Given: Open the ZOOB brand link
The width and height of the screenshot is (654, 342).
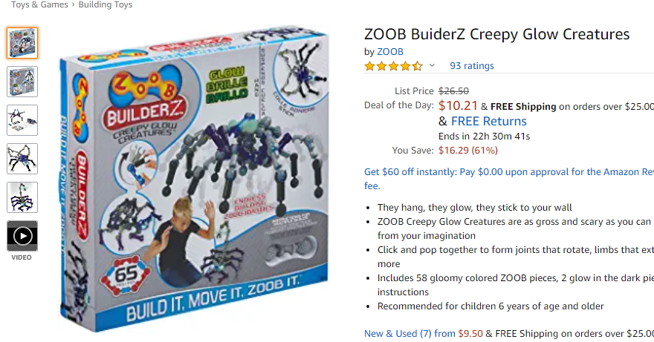Looking at the screenshot, I should tap(390, 52).
